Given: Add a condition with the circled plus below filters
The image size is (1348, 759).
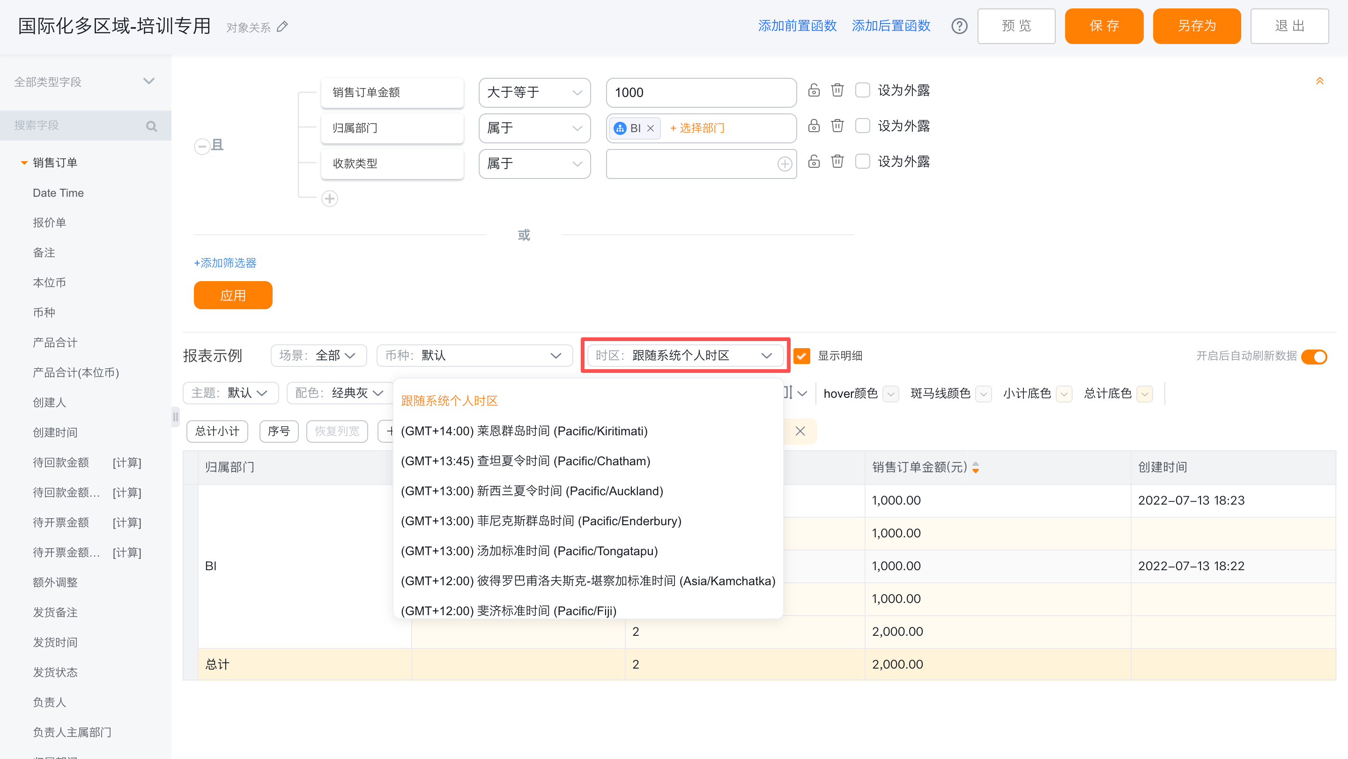Looking at the screenshot, I should [x=329, y=199].
